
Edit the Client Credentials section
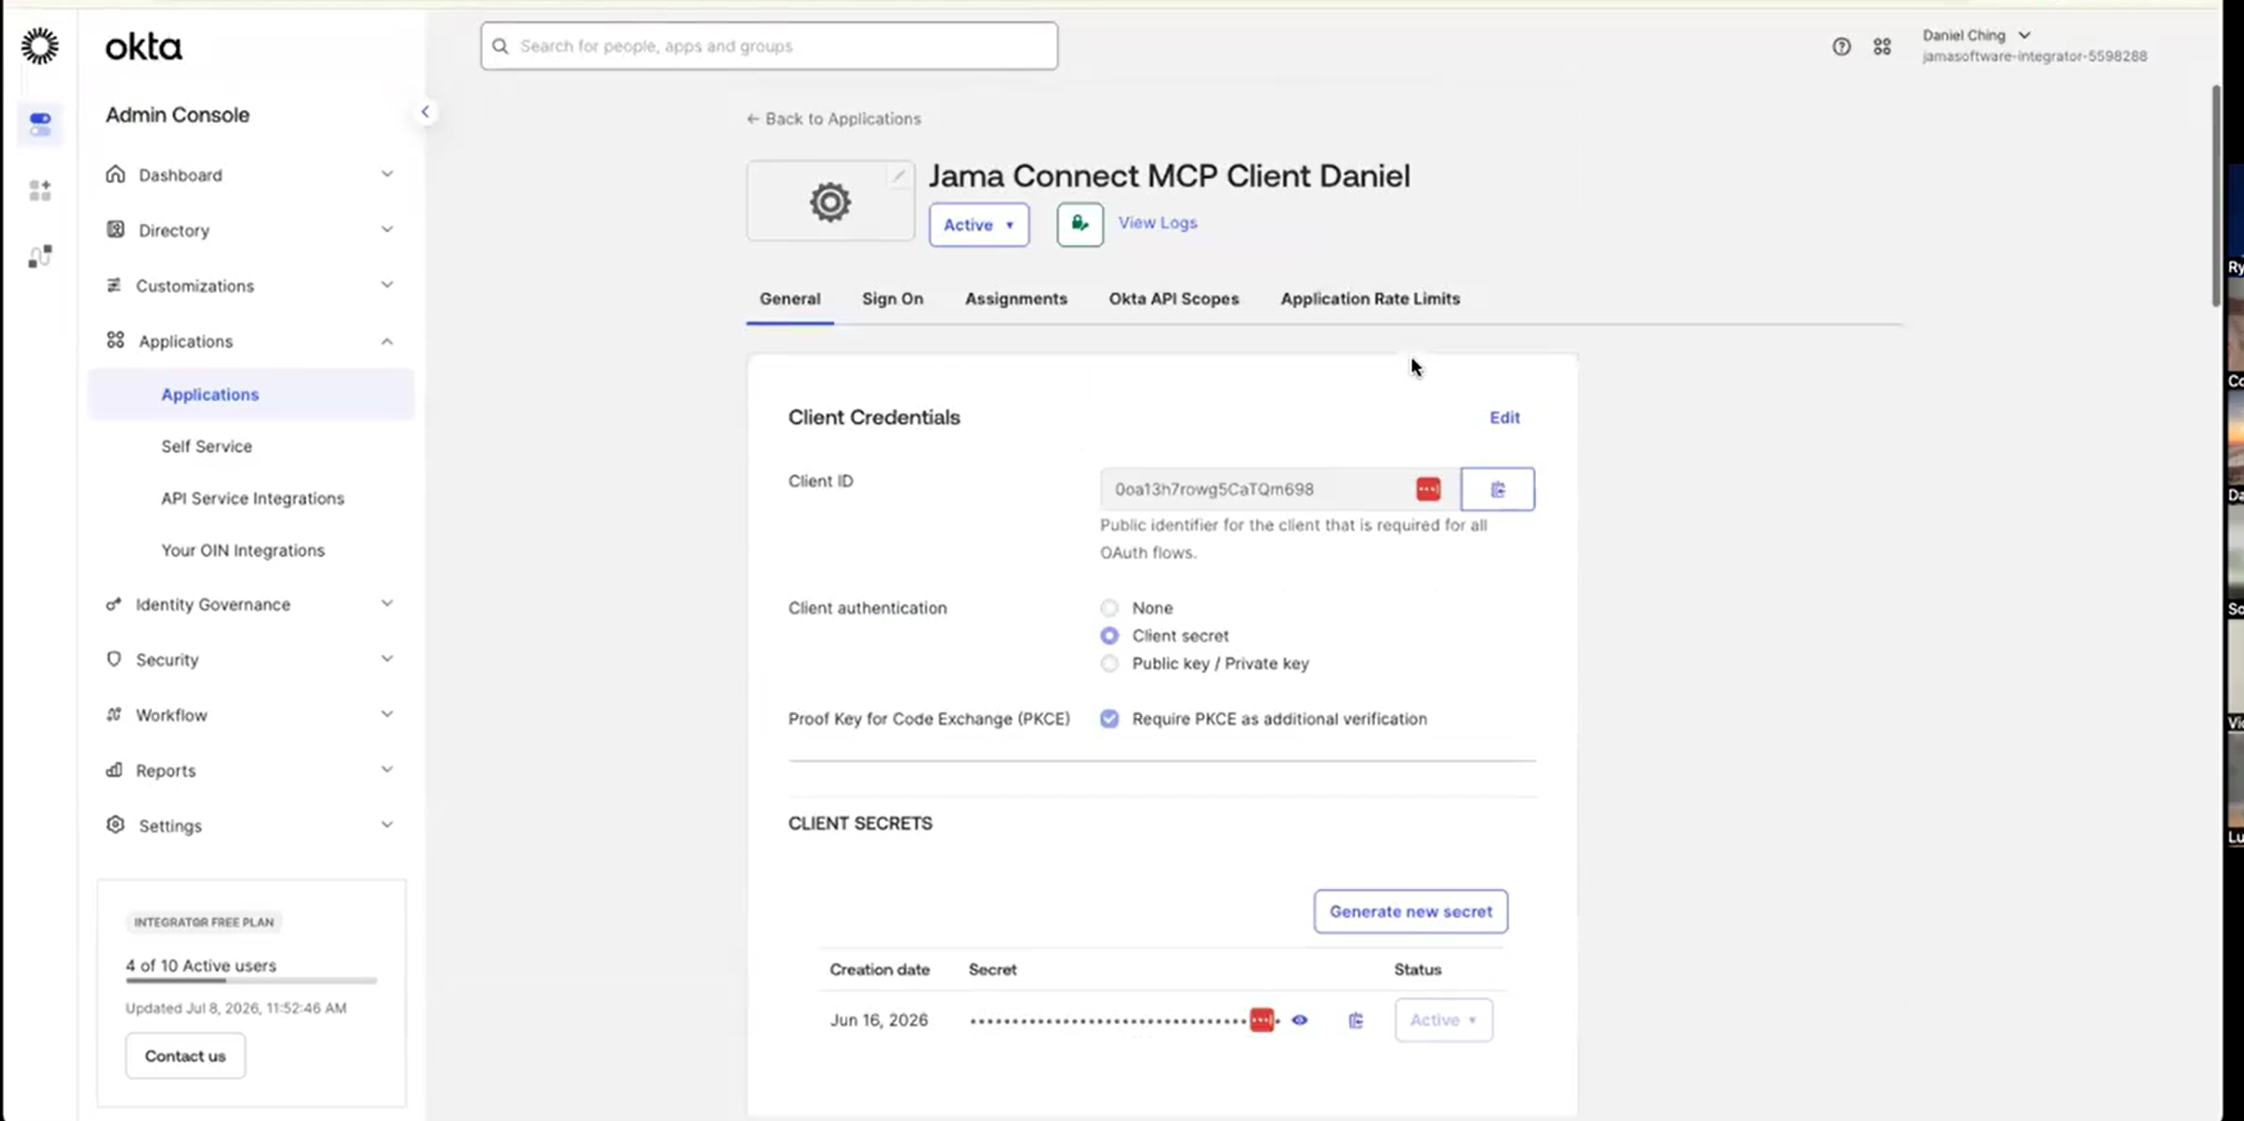click(x=1504, y=418)
